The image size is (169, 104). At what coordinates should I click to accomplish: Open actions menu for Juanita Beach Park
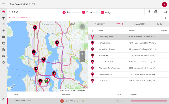pos(164,62)
